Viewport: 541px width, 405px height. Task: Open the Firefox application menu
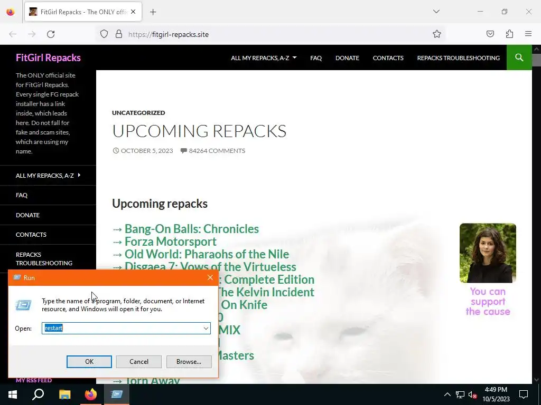tap(528, 34)
